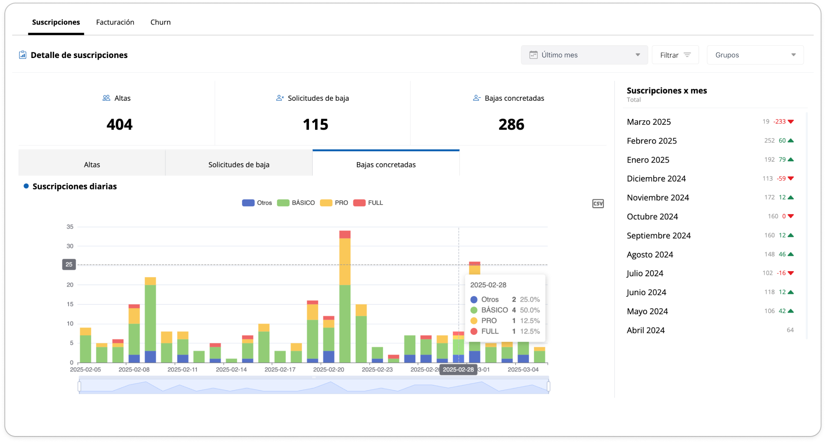
Task: Click red down arrow for Diciembre 2024
Action: point(791,178)
